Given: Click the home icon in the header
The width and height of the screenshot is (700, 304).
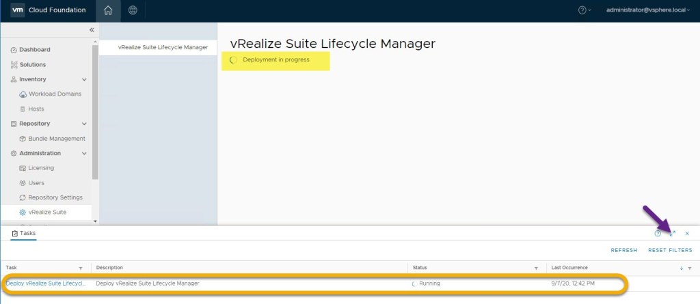Looking at the screenshot, I should coord(108,10).
